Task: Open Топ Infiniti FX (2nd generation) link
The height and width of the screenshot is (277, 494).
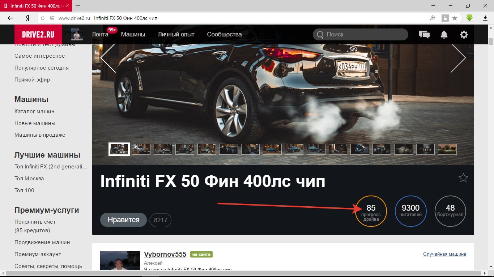Action: pos(51,167)
